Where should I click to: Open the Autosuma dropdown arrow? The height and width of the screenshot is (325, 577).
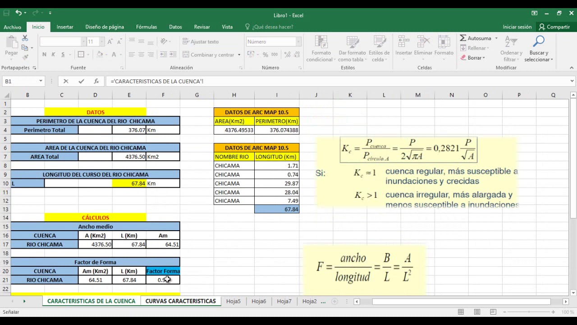tap(496, 38)
